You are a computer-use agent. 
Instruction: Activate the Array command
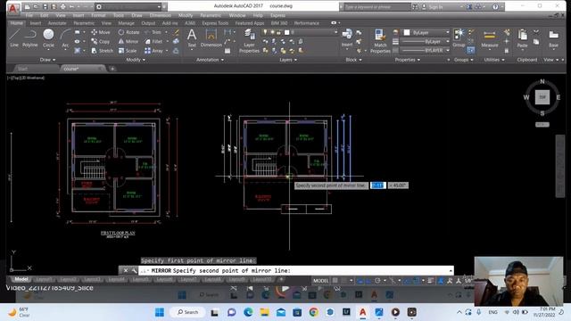[x=154, y=51]
